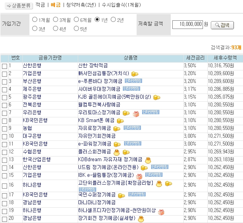Image resolution: width=243 pixels, height=223 pixels.
Task: Click coin icon beside 우리토마스정기예금
Action: 126,113
